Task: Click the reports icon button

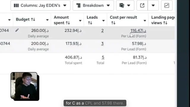Action: (125, 5)
